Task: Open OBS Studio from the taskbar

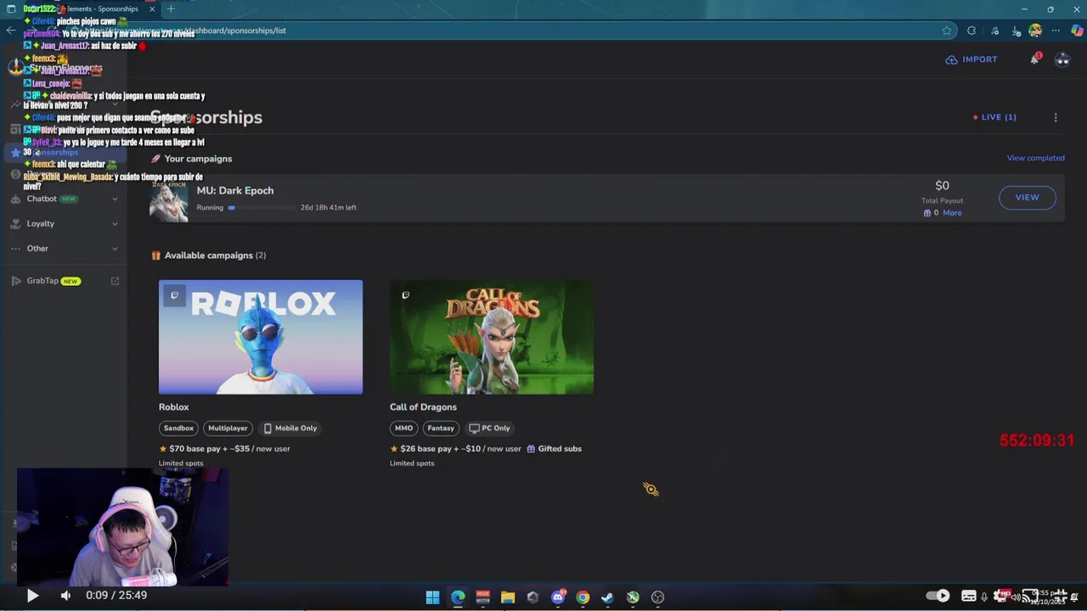Action: (657, 597)
